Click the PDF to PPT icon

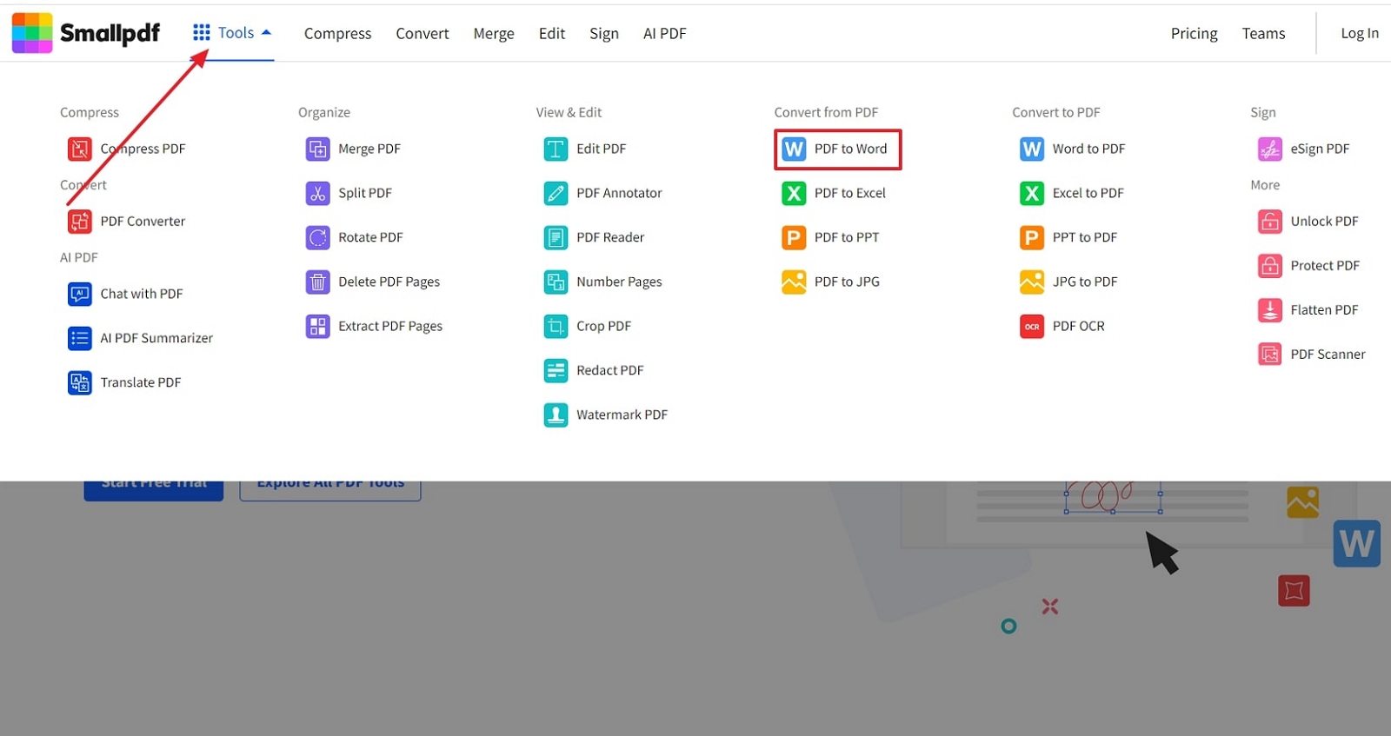click(x=794, y=237)
